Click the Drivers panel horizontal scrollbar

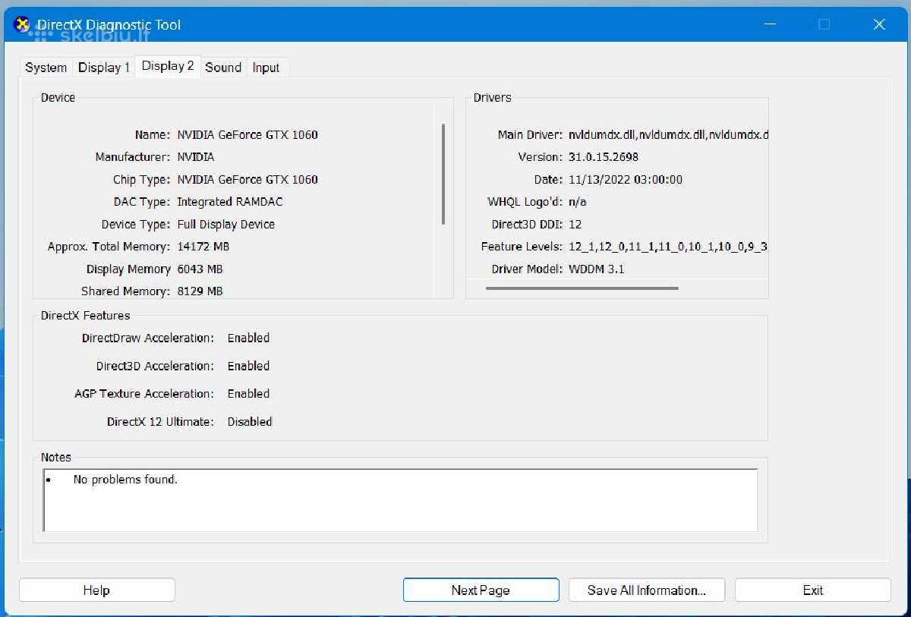pos(582,288)
